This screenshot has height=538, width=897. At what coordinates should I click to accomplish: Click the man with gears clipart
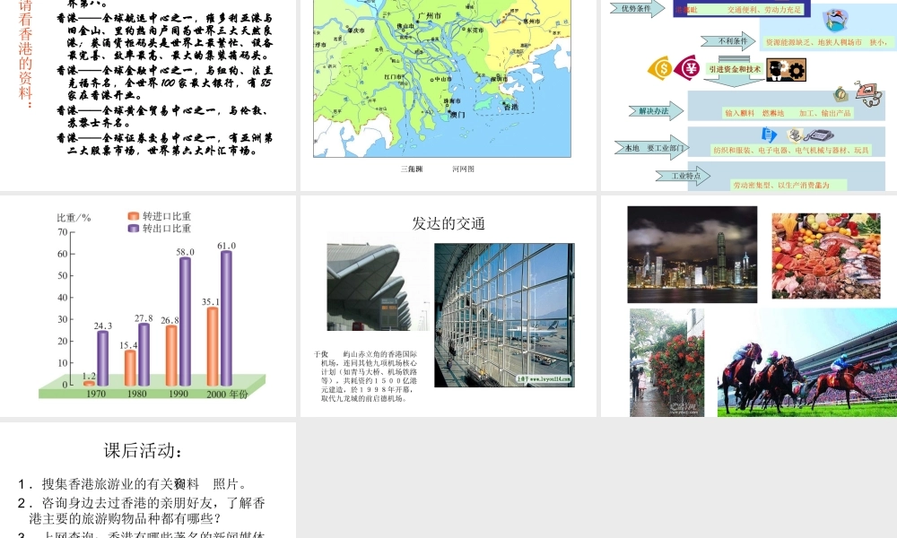786,70
